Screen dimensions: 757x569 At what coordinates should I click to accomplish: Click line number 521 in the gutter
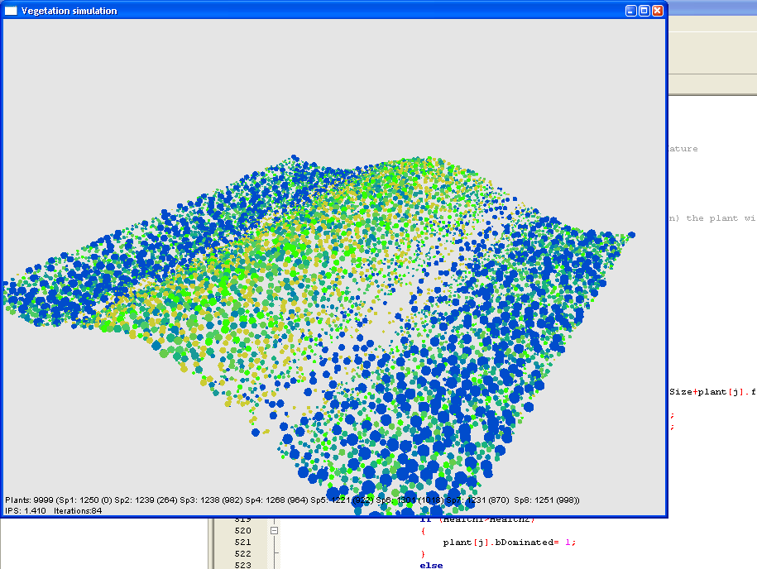coord(242,543)
